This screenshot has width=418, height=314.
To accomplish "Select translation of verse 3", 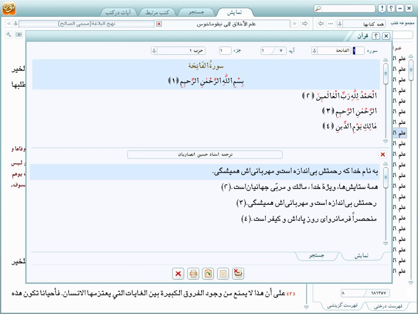I will click(x=307, y=203).
